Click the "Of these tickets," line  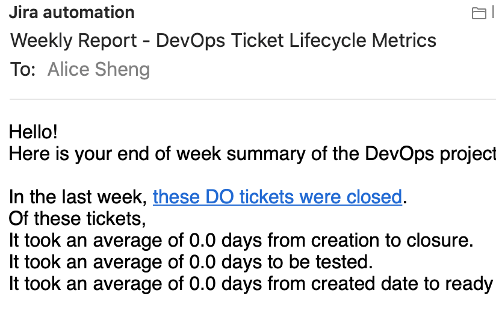(x=78, y=218)
